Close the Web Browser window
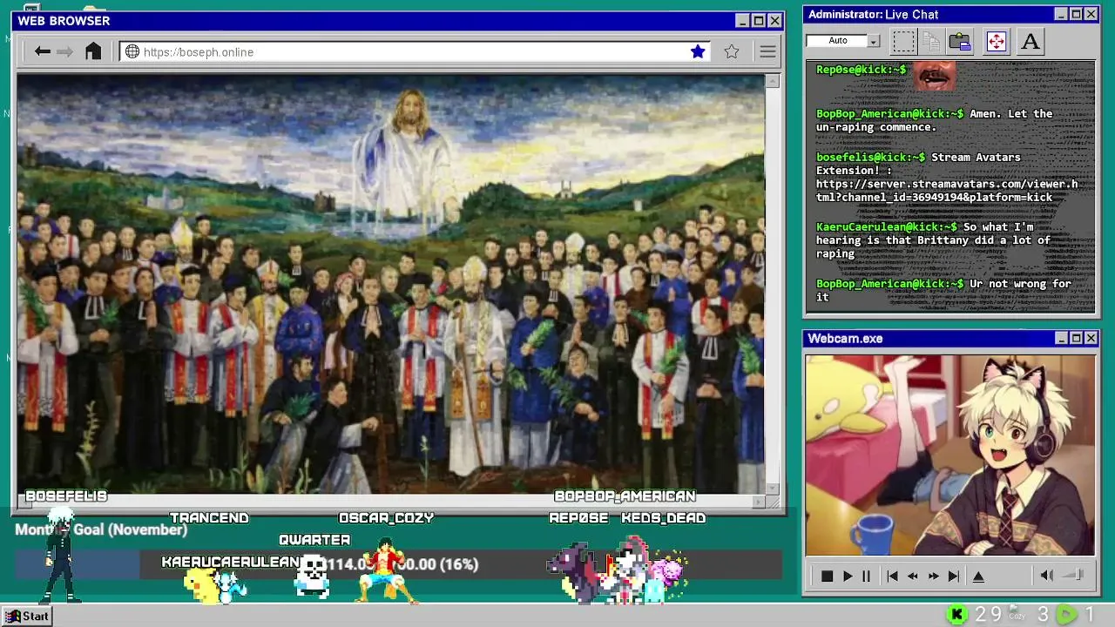Screen dimensions: 1115x627 [774, 21]
